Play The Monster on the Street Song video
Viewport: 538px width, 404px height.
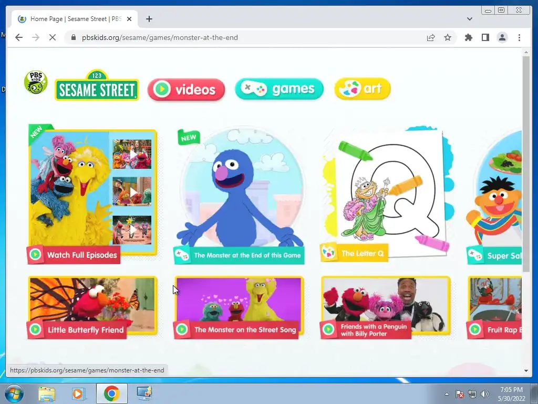(x=239, y=307)
